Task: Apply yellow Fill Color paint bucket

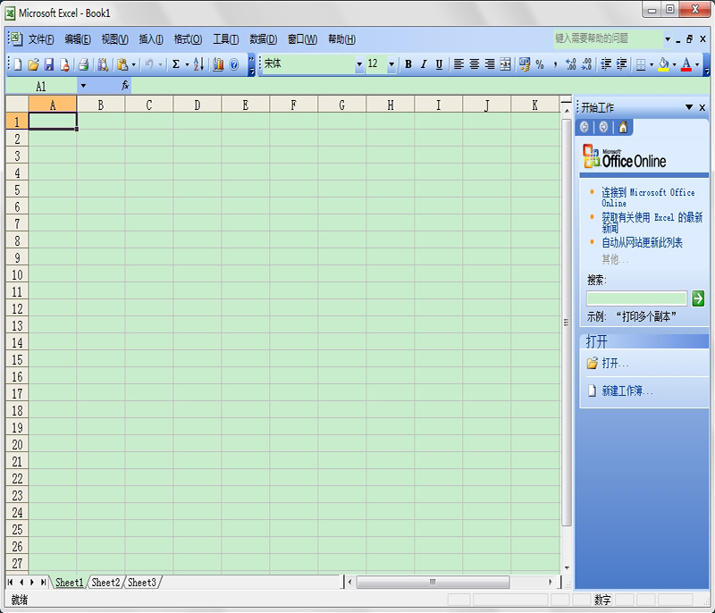Action: click(x=663, y=64)
